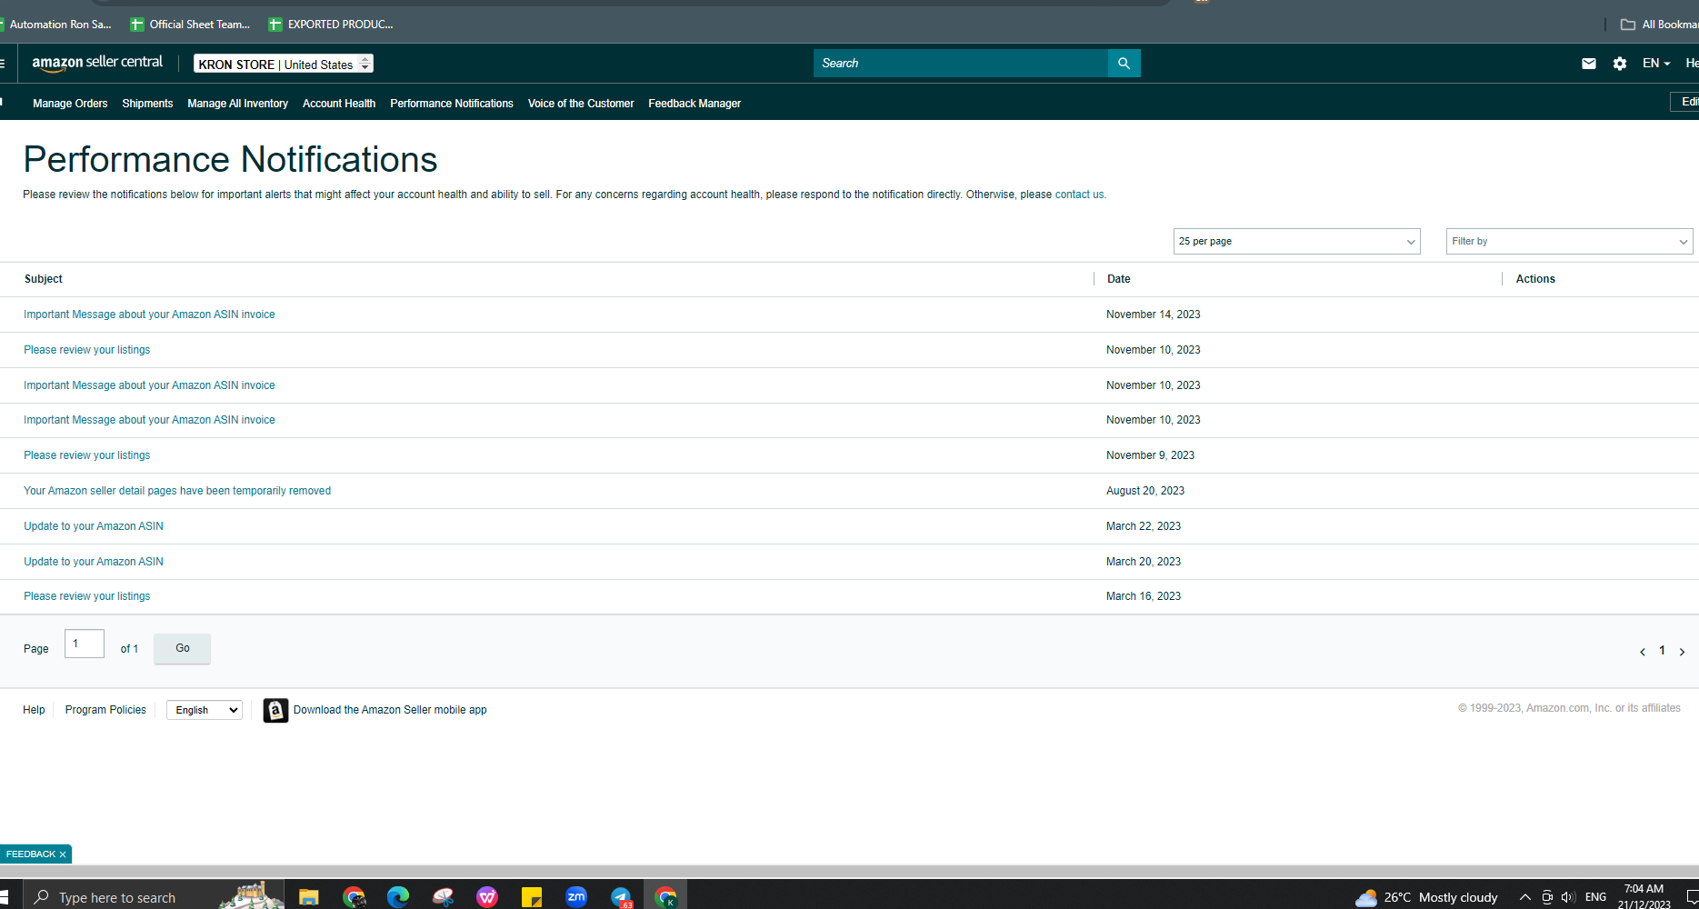Open Snipping Tool from the taskbar
The height and width of the screenshot is (909, 1699).
coord(443,897)
